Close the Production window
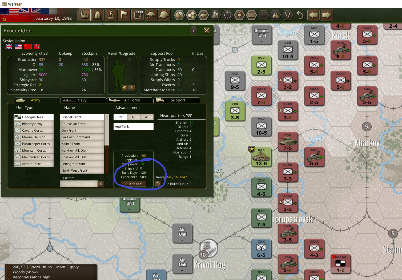402x280 pixels. [207, 30]
